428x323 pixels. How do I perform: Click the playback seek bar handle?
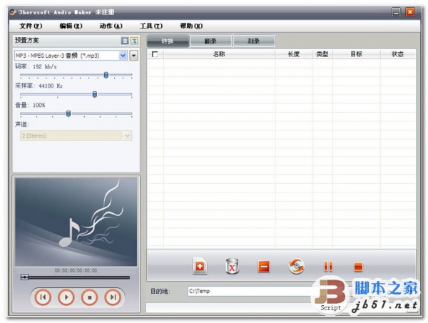pyautogui.click(x=24, y=277)
